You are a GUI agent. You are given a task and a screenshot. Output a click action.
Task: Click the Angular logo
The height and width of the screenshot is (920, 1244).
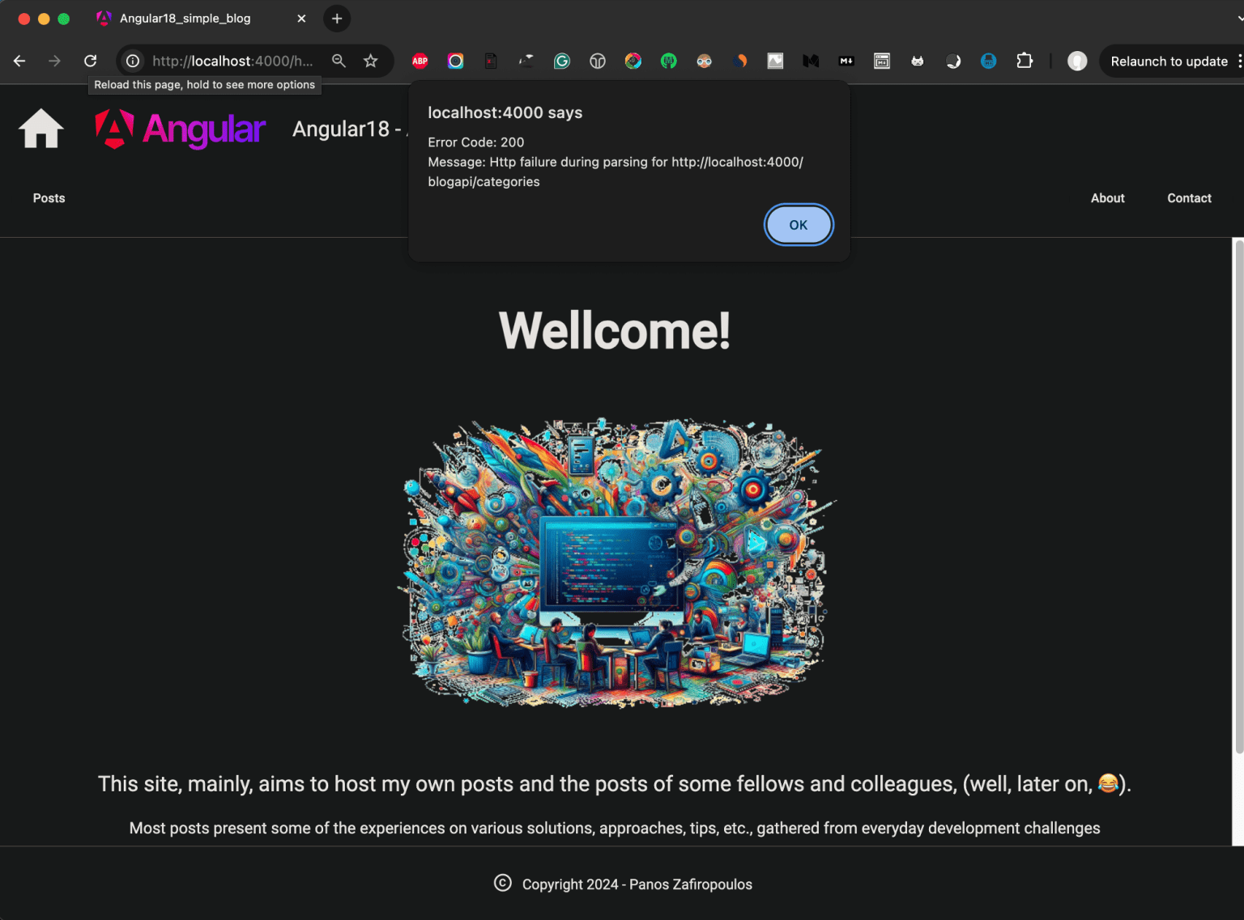tap(180, 129)
